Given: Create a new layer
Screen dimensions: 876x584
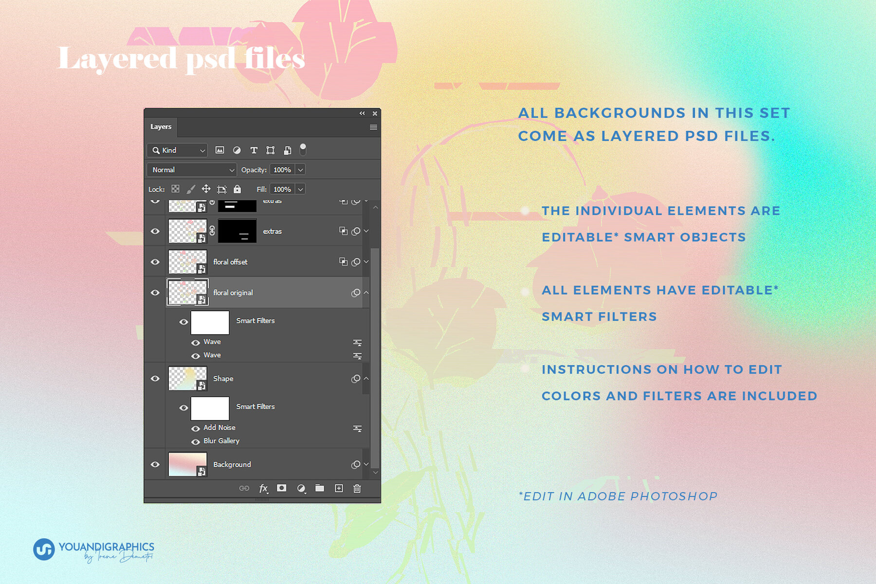Looking at the screenshot, I should click(x=339, y=488).
